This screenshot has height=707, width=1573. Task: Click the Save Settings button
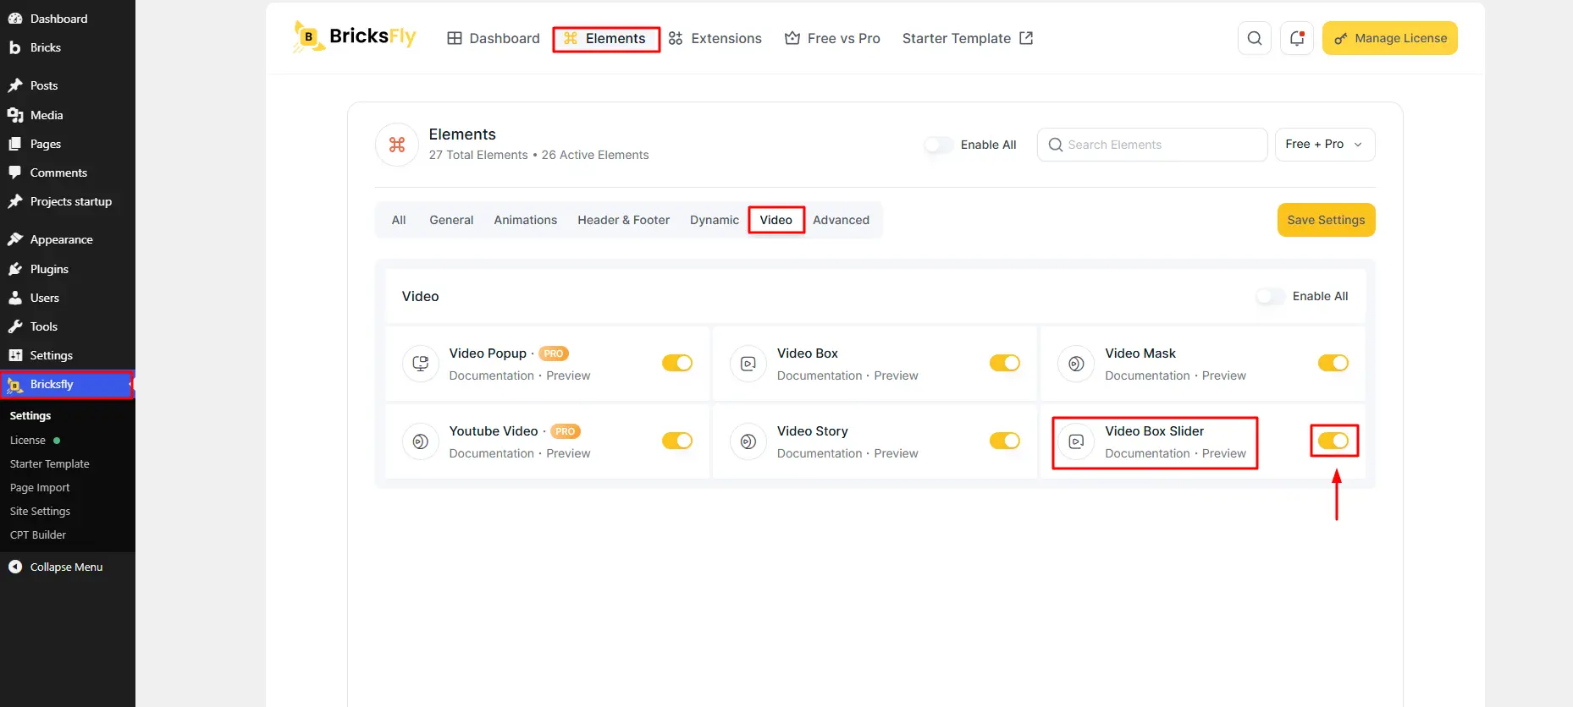[x=1327, y=220]
